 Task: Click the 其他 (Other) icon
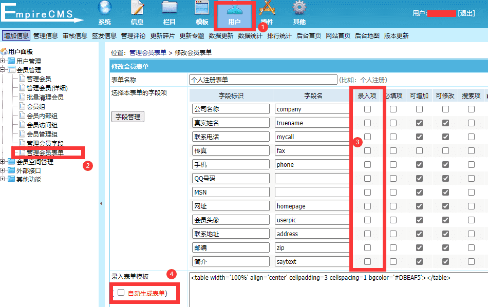[299, 13]
